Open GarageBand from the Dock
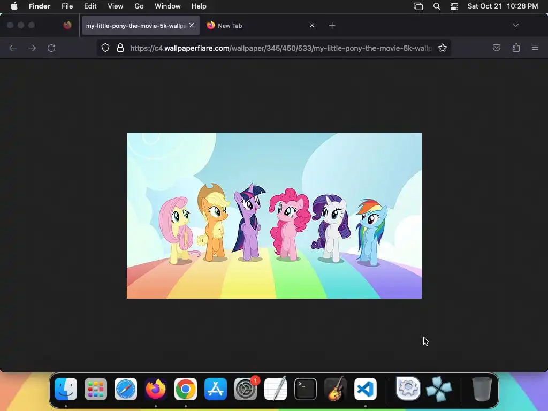Screen dimensions: 548x411 [x=336, y=389]
